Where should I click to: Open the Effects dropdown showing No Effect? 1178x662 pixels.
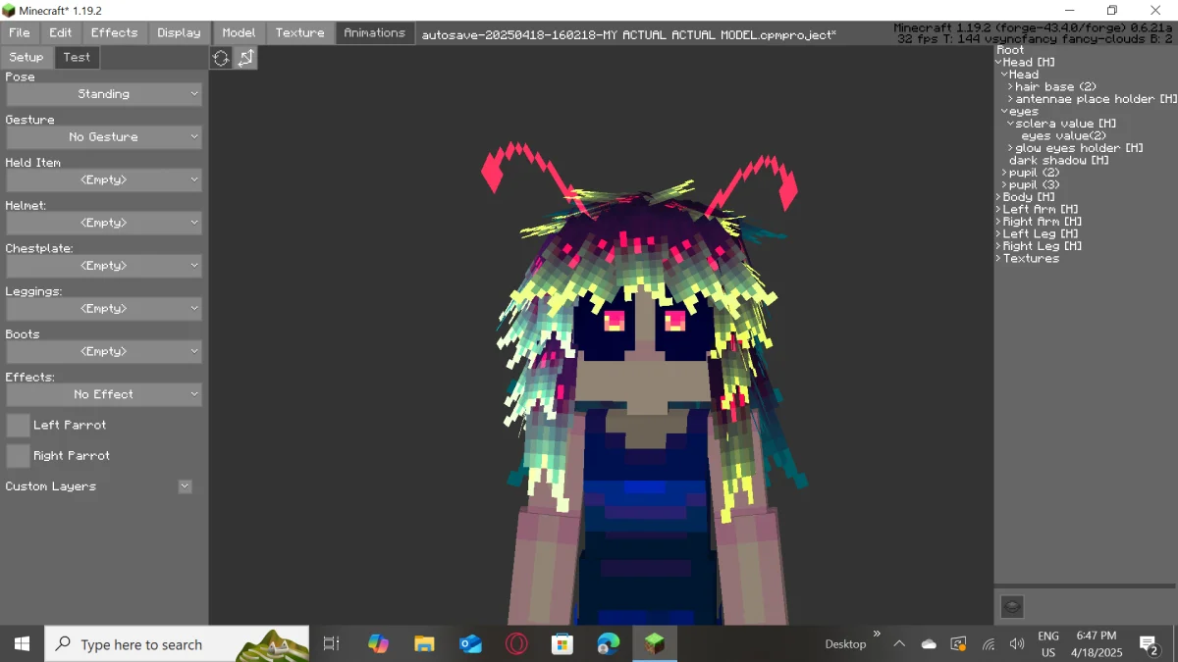coord(104,394)
